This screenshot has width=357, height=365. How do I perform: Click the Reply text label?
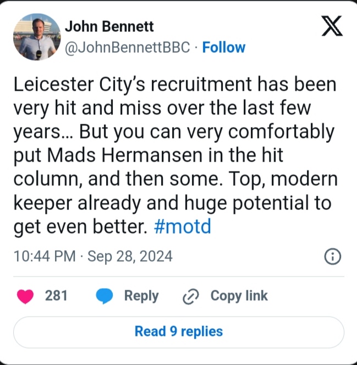(x=141, y=296)
